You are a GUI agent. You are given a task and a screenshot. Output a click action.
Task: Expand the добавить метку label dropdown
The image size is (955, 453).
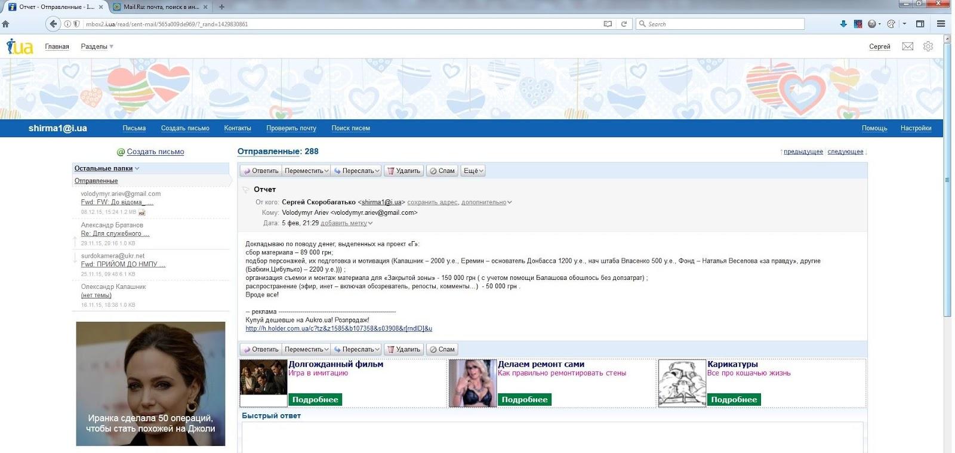[346, 223]
